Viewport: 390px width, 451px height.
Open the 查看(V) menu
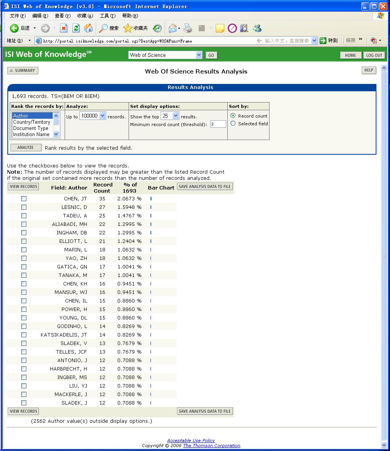[62, 16]
